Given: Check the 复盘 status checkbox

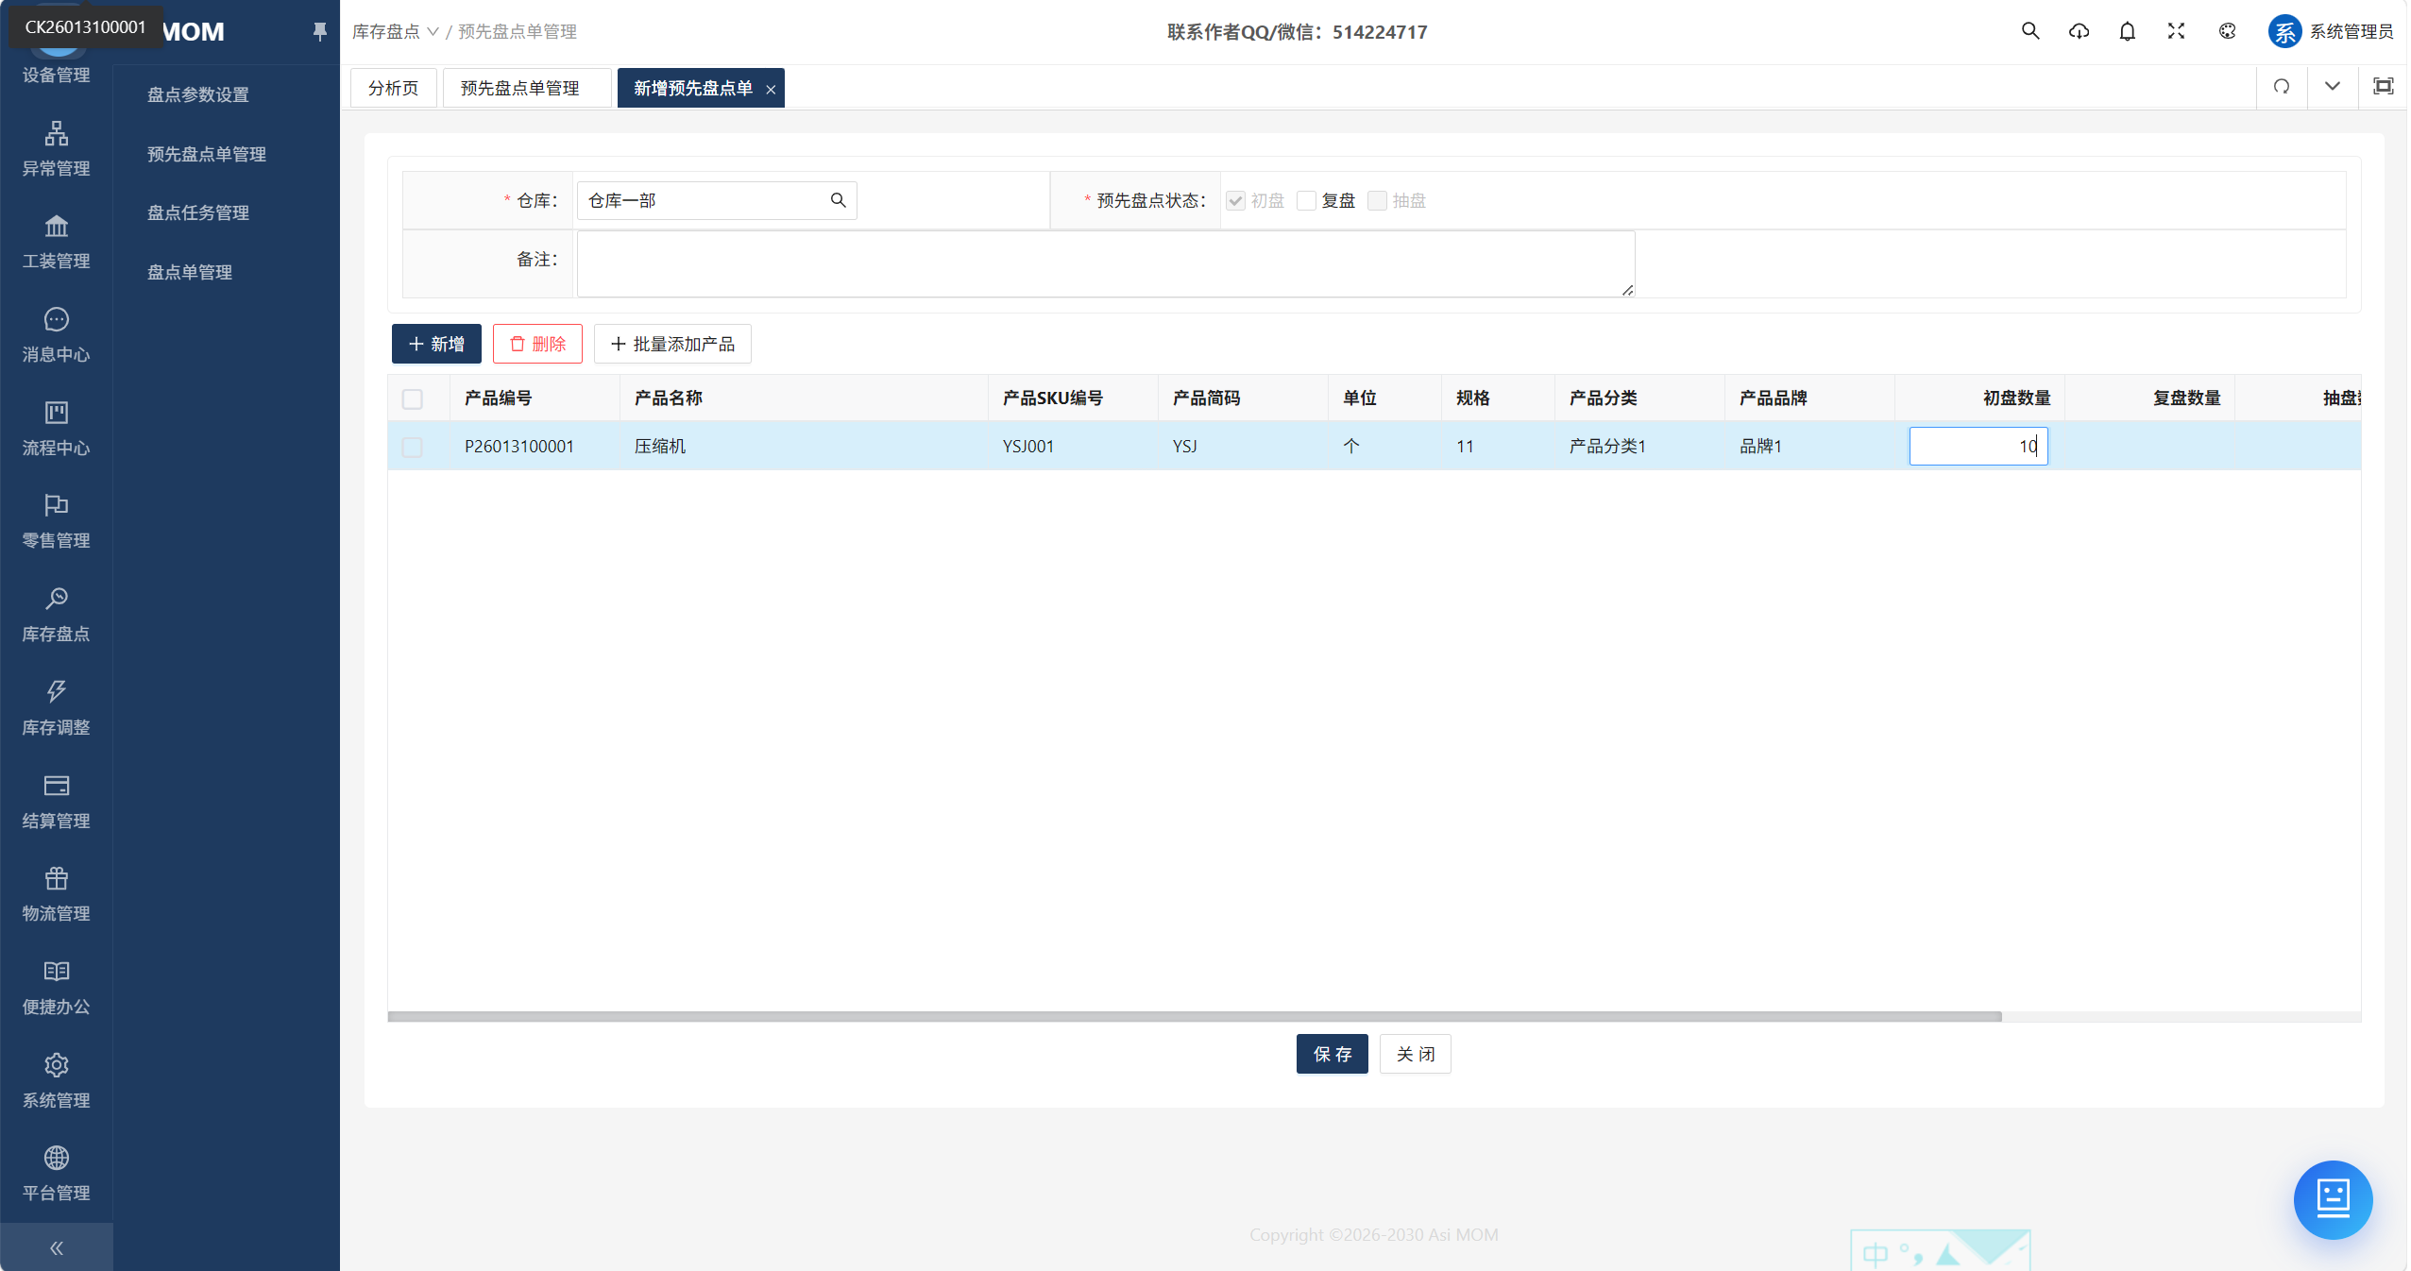Looking at the screenshot, I should click(x=1306, y=200).
